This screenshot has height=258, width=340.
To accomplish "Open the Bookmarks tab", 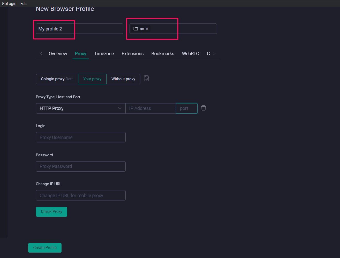I will 163,54.
